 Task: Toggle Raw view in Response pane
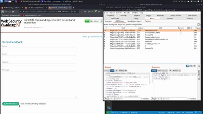click(x=159, y=71)
